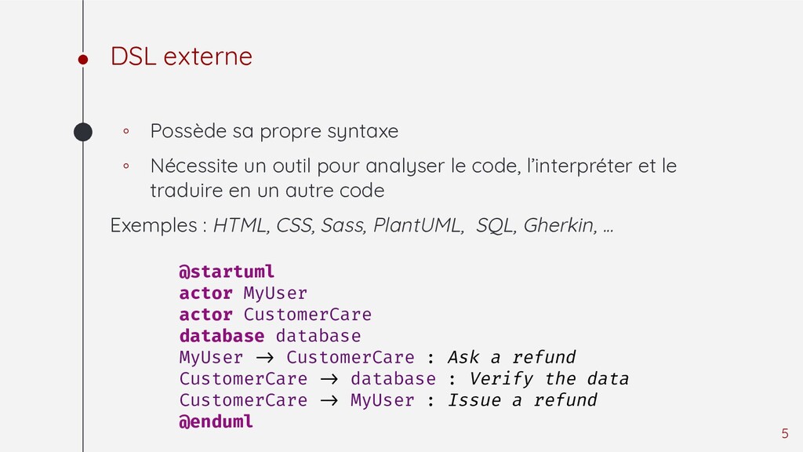Click slide number 5 at bottom right

[785, 433]
